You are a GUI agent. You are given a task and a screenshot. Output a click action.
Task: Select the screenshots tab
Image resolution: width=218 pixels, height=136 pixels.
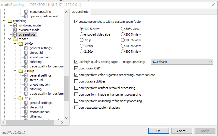[x=80, y=12]
